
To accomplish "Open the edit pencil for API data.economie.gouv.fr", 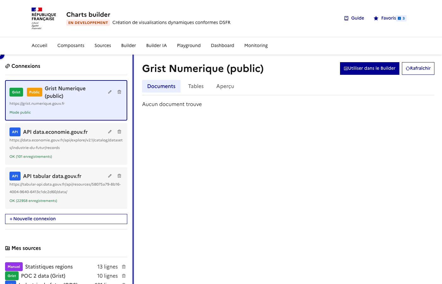I will click(110, 132).
